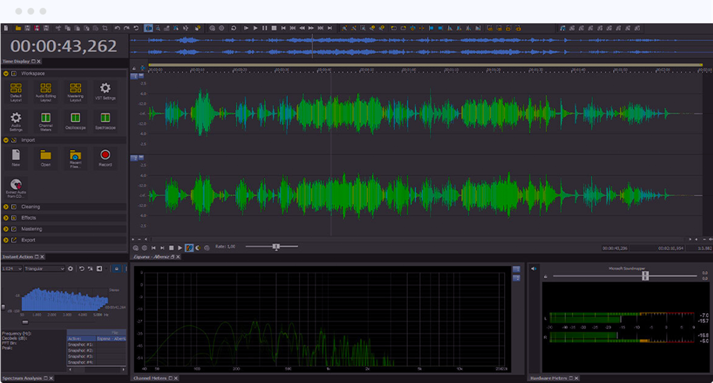This screenshot has height=383, width=713.
Task: Open Channel Meters from Workspace
Action: point(46,118)
